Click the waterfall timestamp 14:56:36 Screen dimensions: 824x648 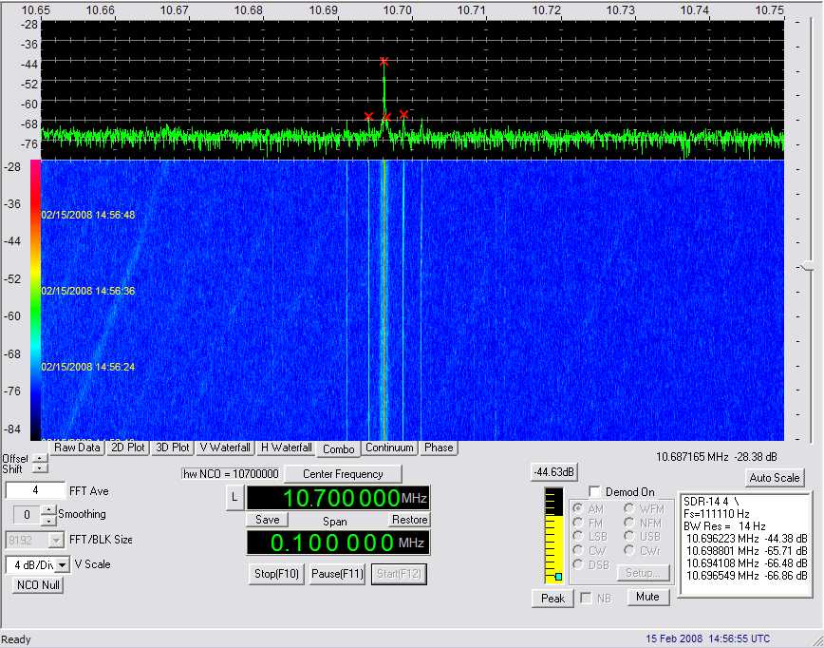pyautogui.click(x=87, y=291)
